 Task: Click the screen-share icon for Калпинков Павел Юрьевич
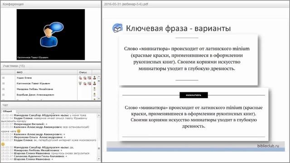pyautogui.click(x=89, y=83)
